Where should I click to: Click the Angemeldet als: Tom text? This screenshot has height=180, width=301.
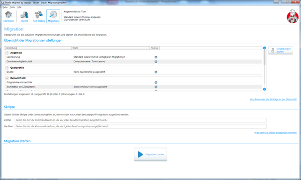point(75,12)
